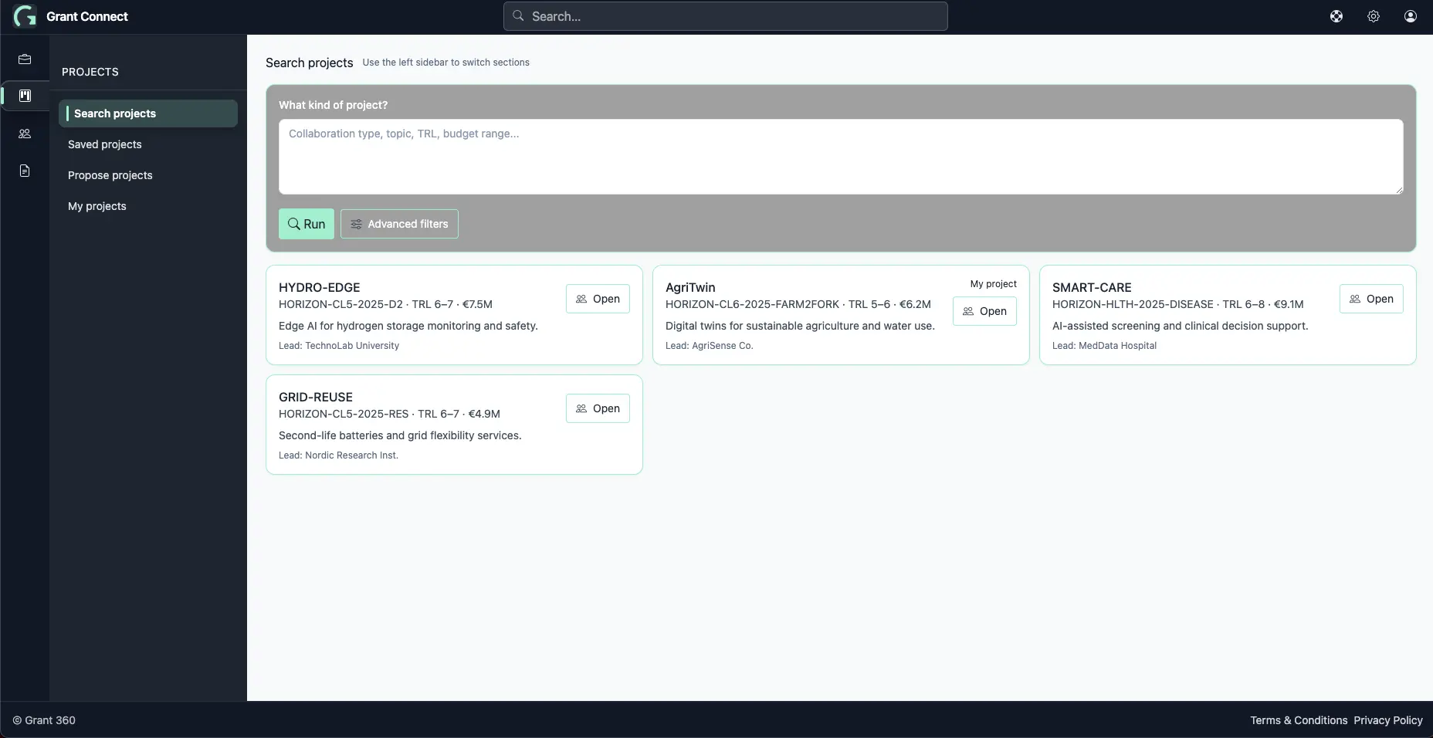The height and width of the screenshot is (738, 1433).
Task: Select Search projects in sidebar
Action: 115,113
